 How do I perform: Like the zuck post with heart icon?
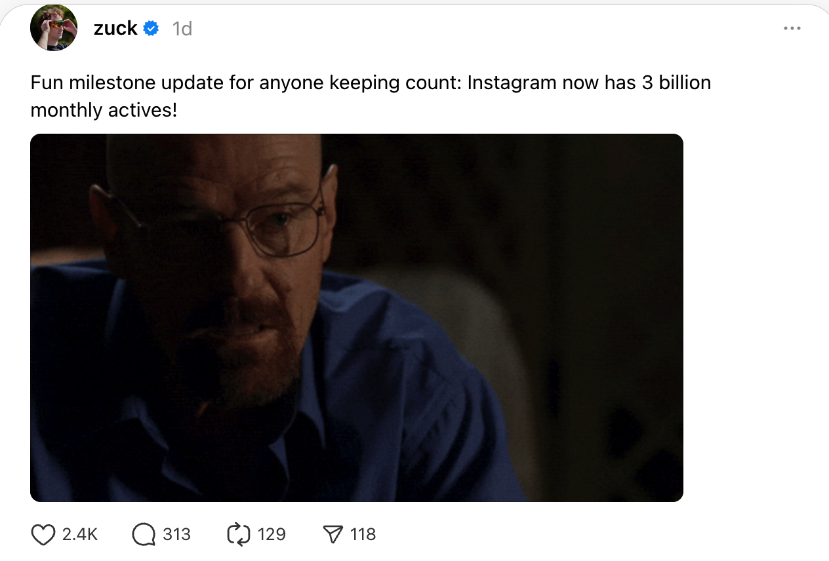coord(43,535)
